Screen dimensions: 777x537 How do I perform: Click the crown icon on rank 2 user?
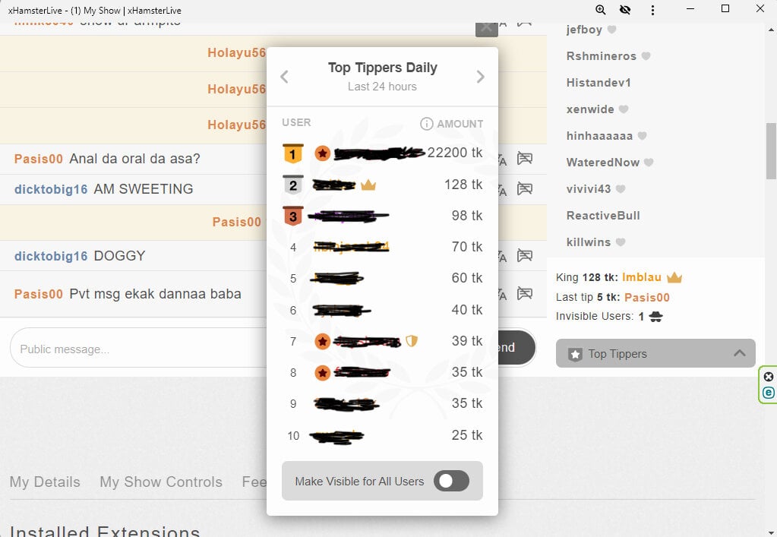click(368, 185)
